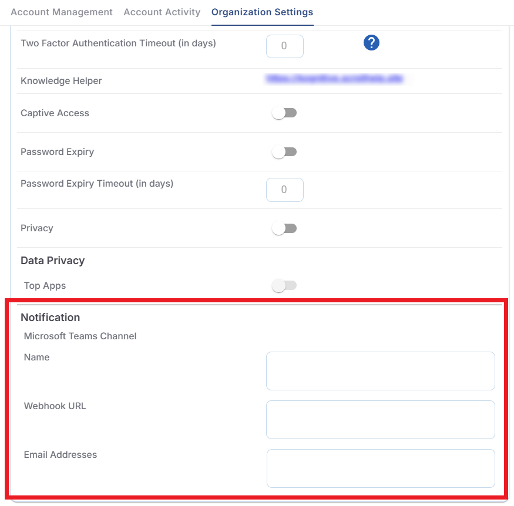514x506 pixels.
Task: Click the Webhook URL label text
Action: point(55,406)
